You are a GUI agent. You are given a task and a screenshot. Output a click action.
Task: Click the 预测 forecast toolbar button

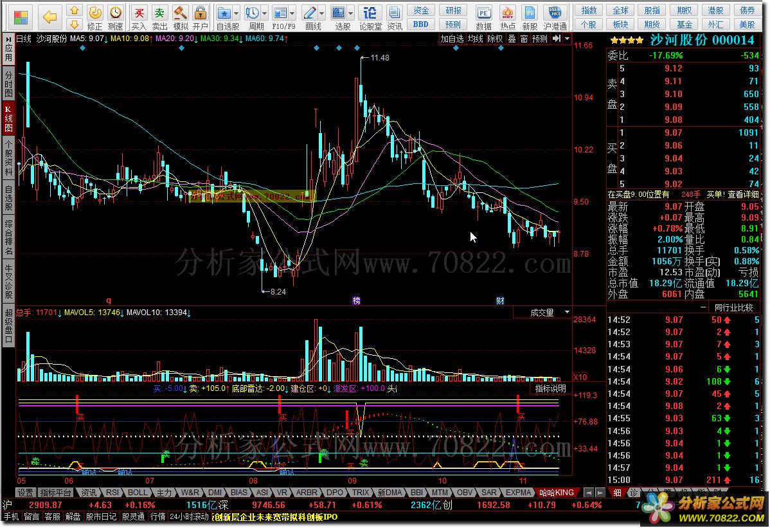pyautogui.click(x=452, y=24)
